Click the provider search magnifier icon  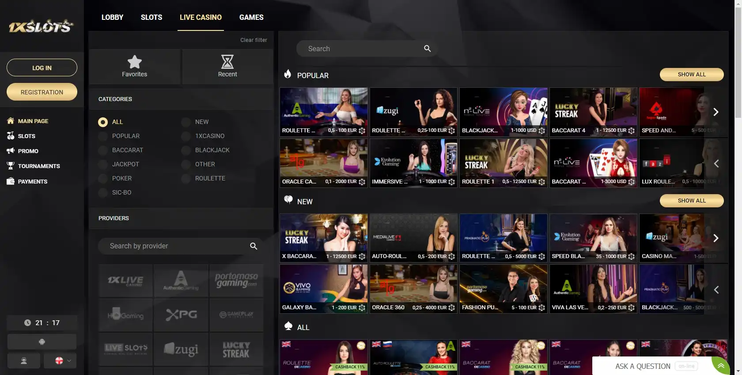click(x=254, y=246)
